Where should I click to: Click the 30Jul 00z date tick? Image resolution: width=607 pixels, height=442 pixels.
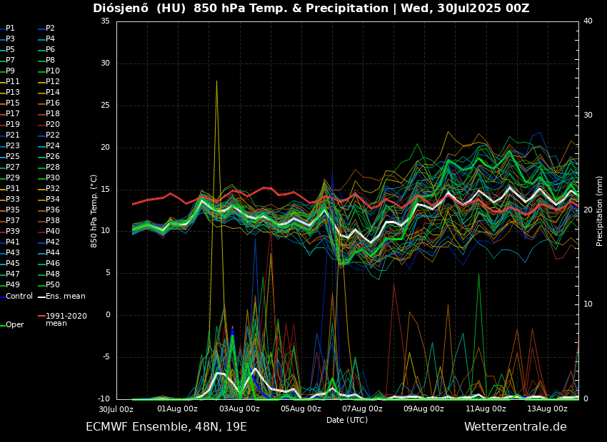tap(116, 409)
